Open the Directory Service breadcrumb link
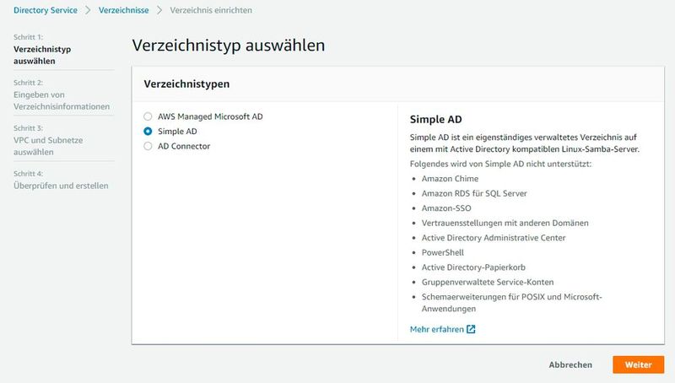This screenshot has width=675, height=383. [46, 10]
